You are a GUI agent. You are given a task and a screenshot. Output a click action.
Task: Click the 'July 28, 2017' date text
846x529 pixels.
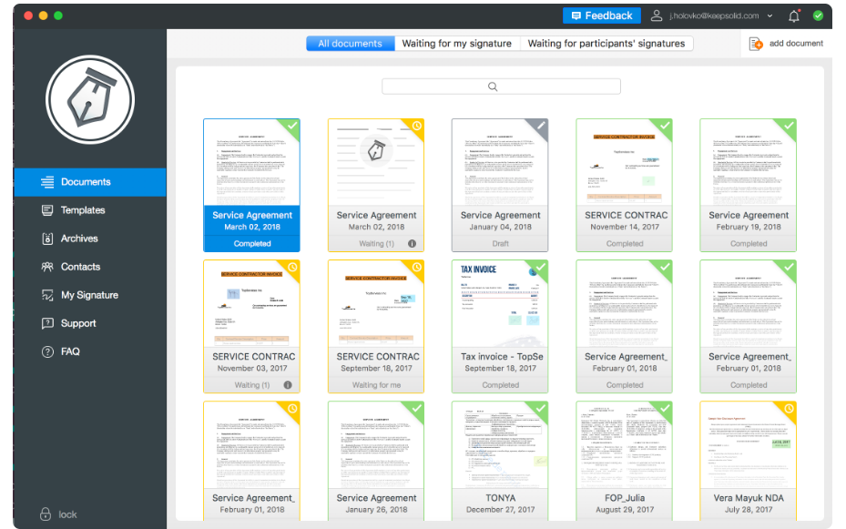tap(749, 510)
